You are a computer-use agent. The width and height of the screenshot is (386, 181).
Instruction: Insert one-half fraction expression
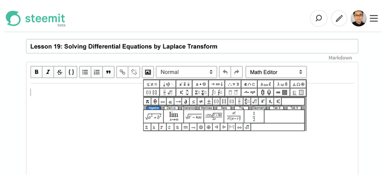254,117
